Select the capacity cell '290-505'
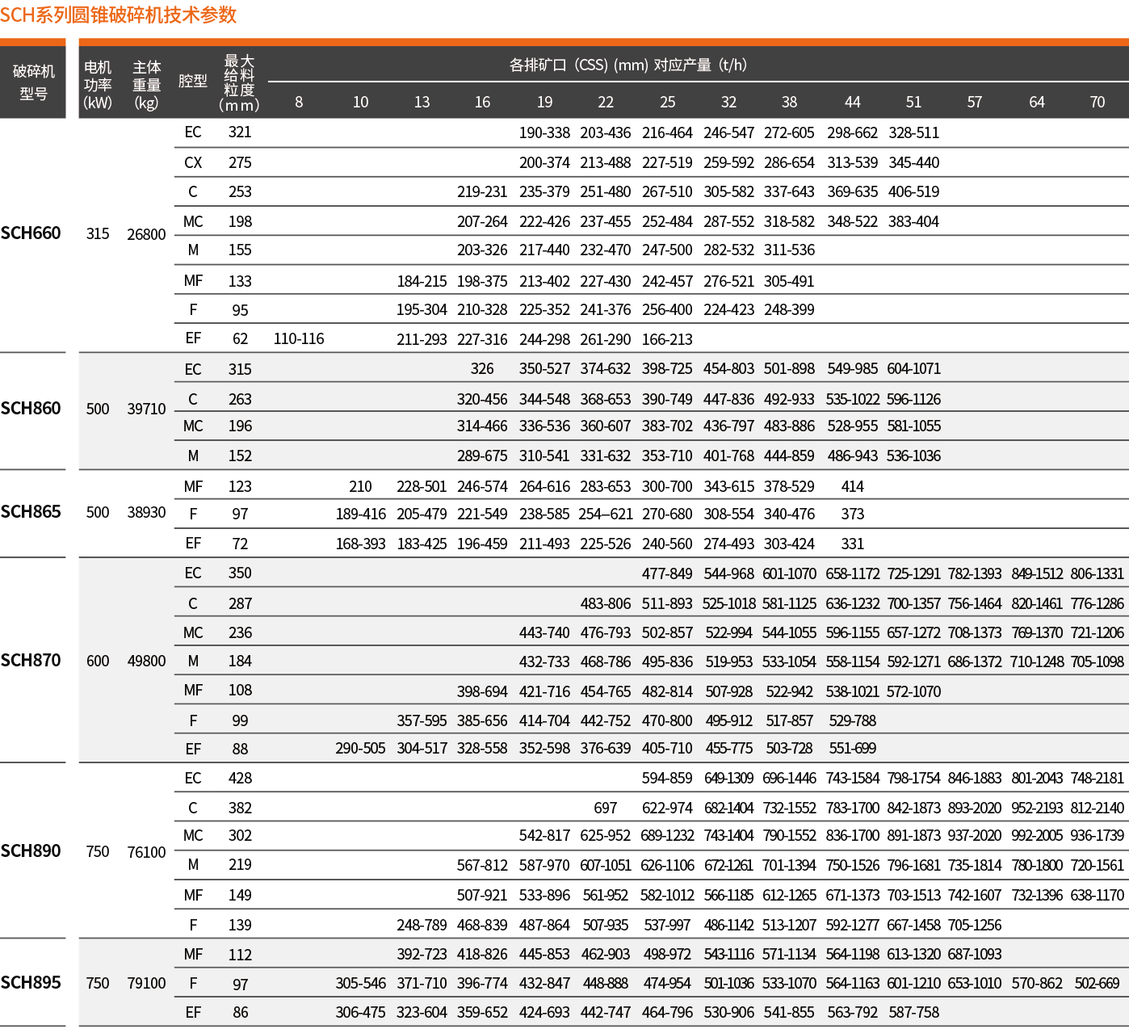The width and height of the screenshot is (1129, 1029). click(360, 749)
